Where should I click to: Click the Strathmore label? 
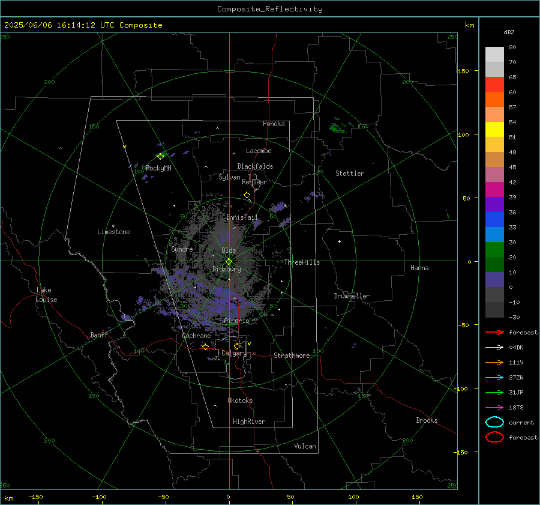[x=292, y=355]
